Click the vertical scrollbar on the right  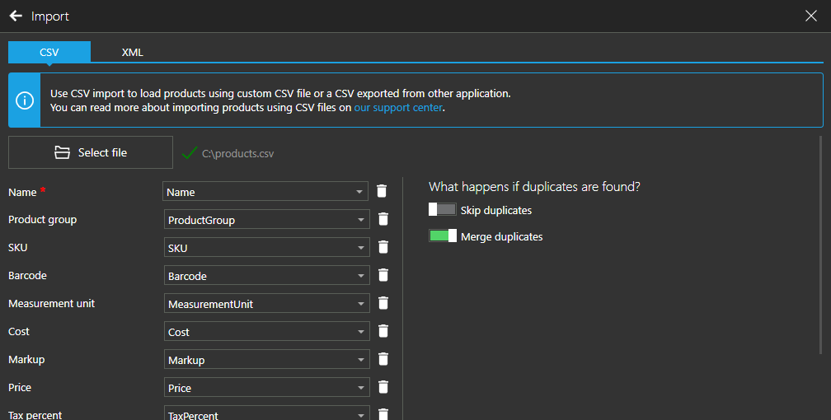[820, 245]
